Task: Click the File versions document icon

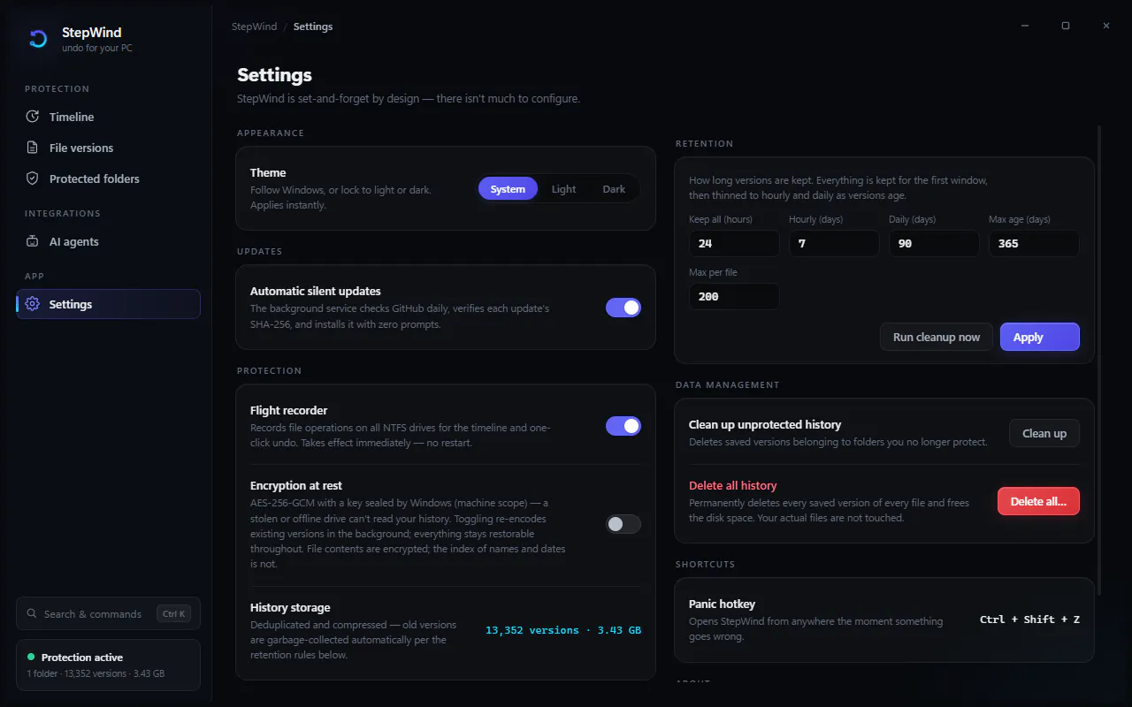Action: point(33,148)
